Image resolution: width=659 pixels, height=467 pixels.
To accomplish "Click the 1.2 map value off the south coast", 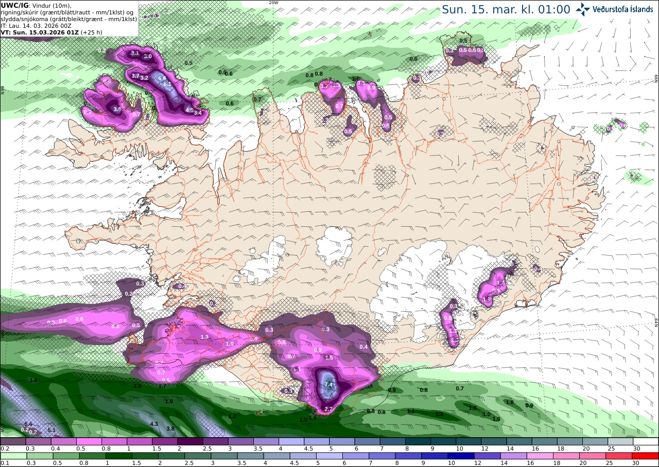I will (232, 416).
